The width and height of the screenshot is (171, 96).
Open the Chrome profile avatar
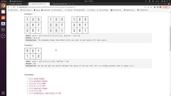(160, 7)
